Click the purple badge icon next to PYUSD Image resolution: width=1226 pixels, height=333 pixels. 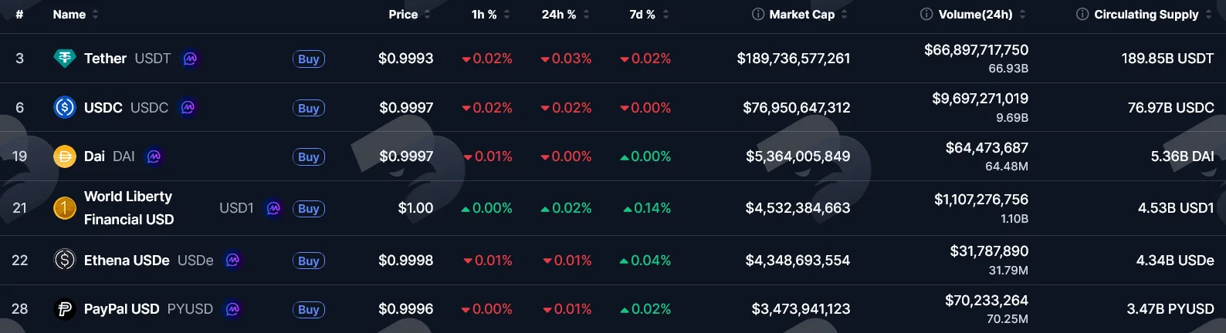[232, 309]
